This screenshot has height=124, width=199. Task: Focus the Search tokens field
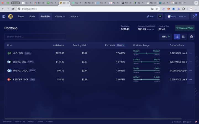(35, 37)
